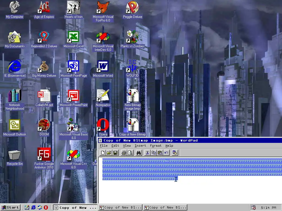Click the Show Desktop quick launch icon
Image resolution: width=282 pixels, height=211 pixels.
pos(27,208)
